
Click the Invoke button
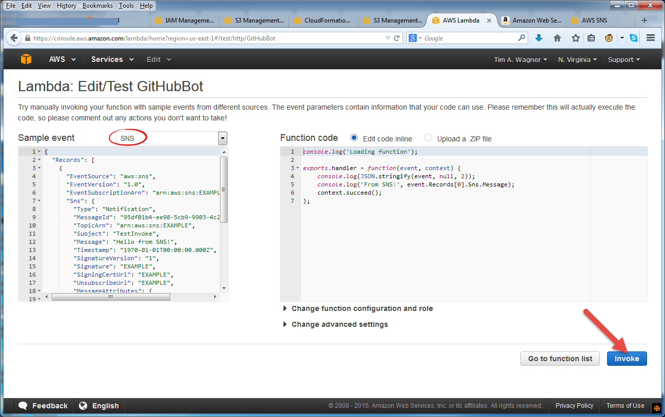627,359
